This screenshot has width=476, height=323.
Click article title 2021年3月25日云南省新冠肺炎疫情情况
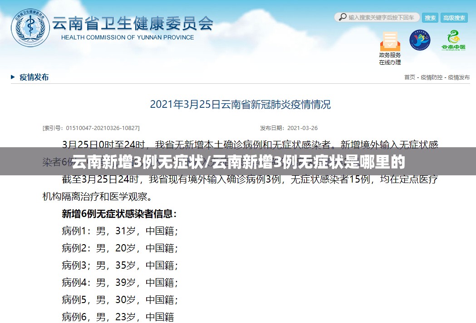tap(240, 105)
